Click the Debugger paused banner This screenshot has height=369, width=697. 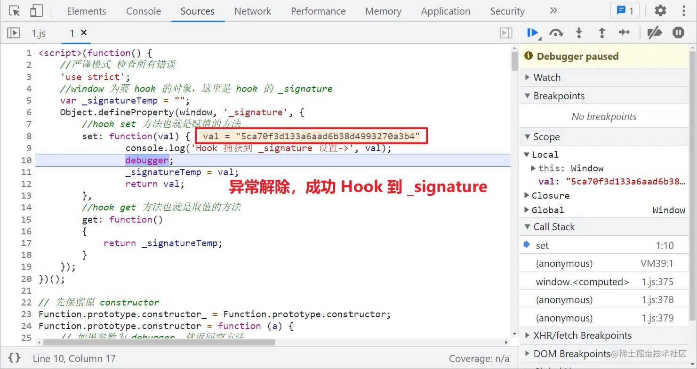(x=604, y=56)
